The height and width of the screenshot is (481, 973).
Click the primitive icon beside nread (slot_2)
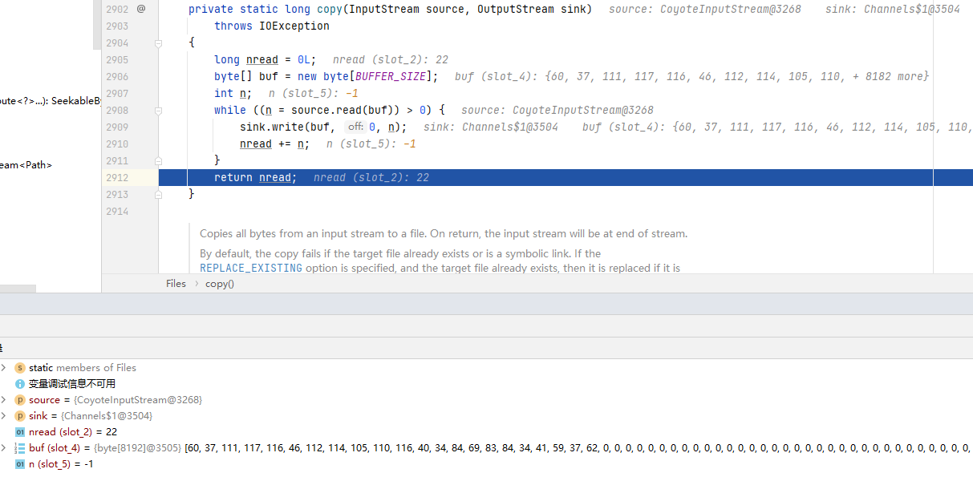(20, 431)
